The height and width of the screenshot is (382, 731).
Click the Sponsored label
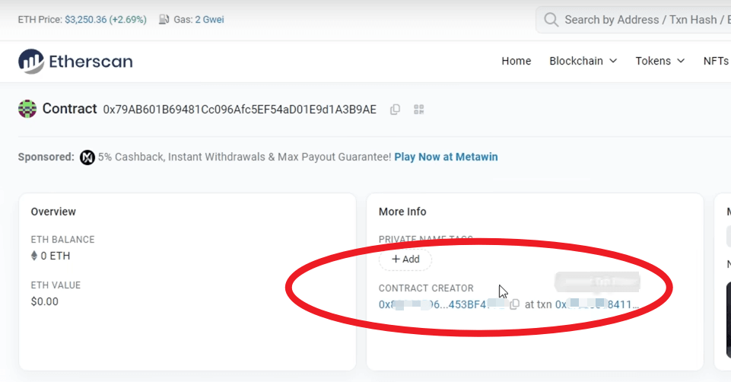click(46, 158)
